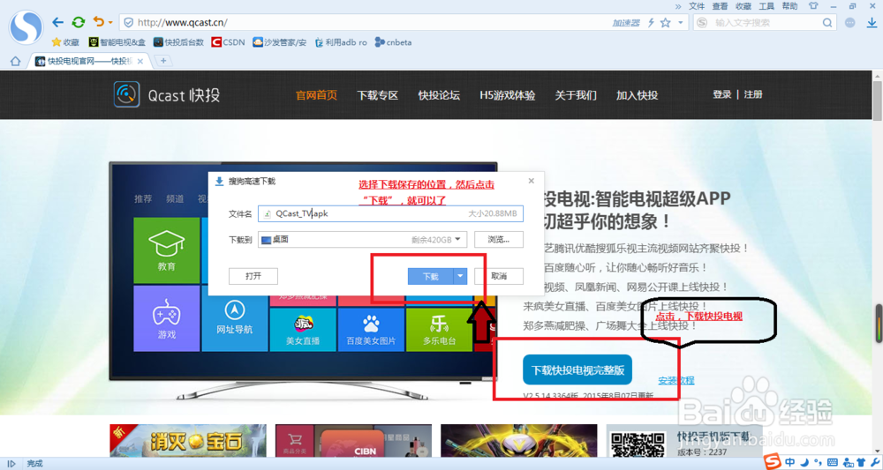Open the 智能电视&盒 bookmark
Viewport: 883px width, 470px height.
[117, 42]
